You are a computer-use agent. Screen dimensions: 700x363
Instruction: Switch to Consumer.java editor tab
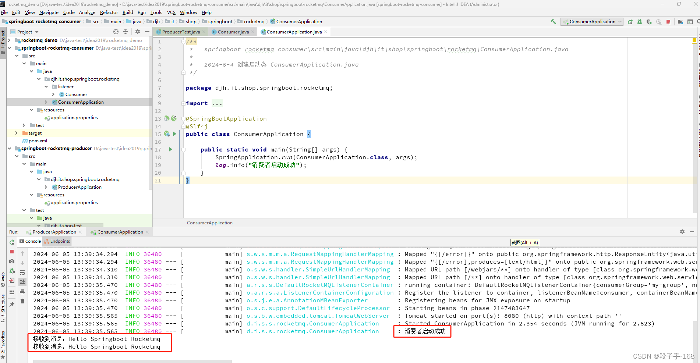pyautogui.click(x=233, y=32)
